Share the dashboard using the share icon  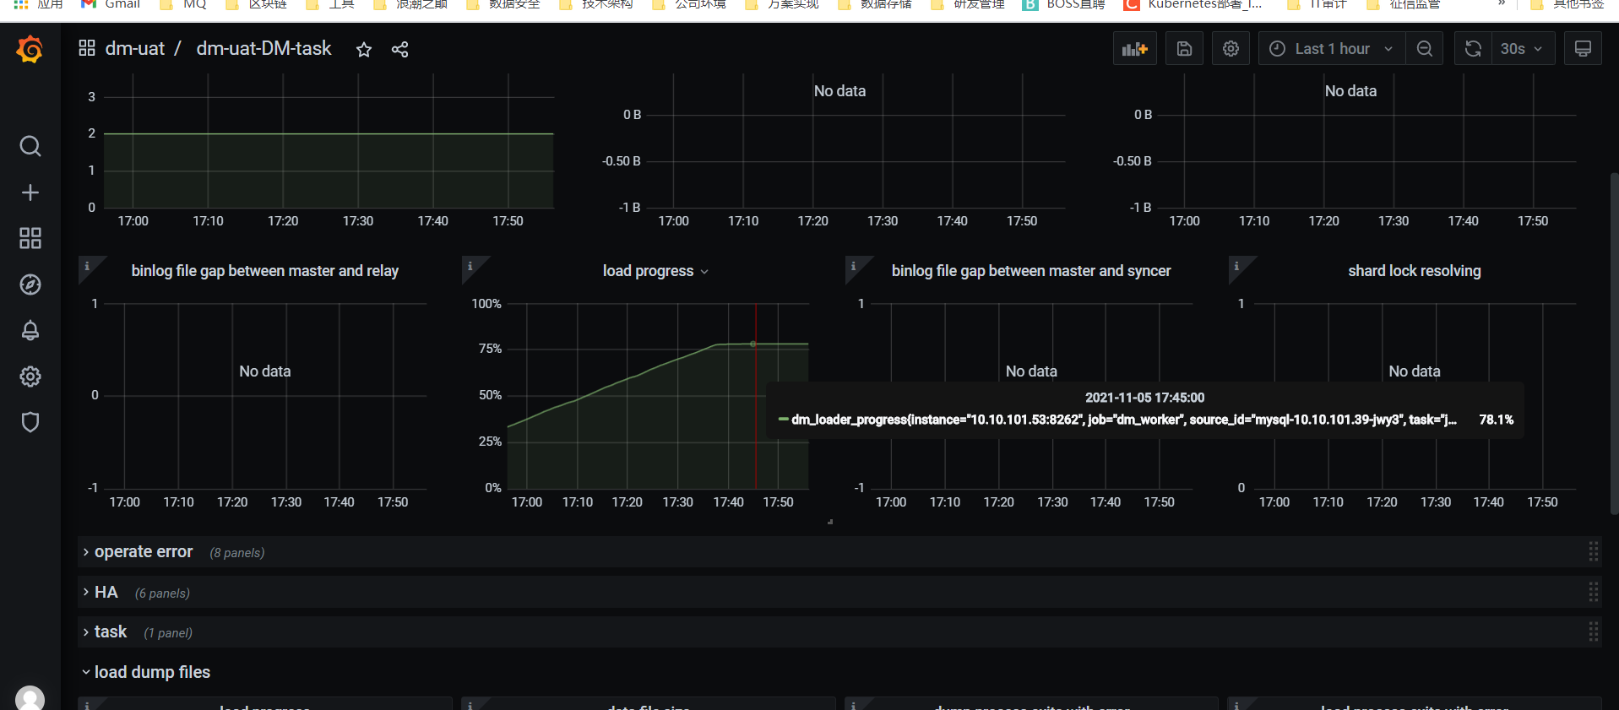pyautogui.click(x=400, y=50)
